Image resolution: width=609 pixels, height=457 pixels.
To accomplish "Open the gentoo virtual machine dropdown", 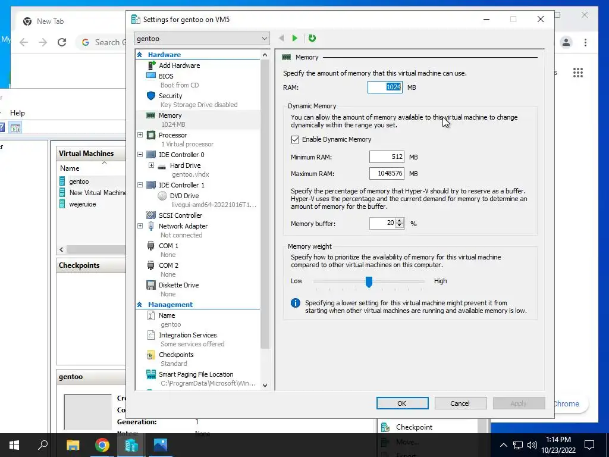I will click(x=202, y=39).
